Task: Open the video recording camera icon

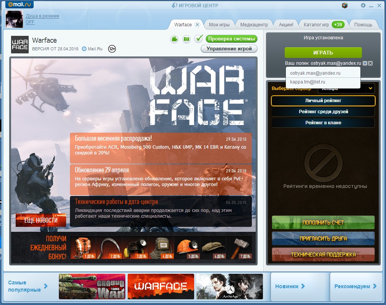Action: (174, 39)
